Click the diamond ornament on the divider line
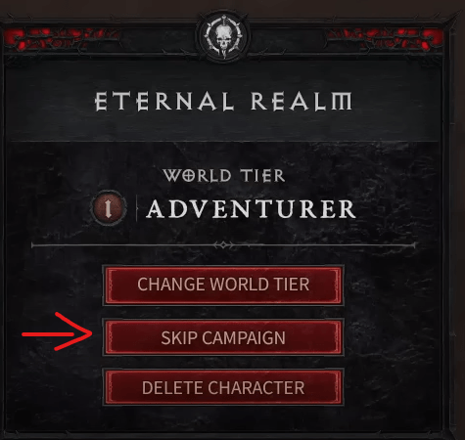 (x=223, y=244)
